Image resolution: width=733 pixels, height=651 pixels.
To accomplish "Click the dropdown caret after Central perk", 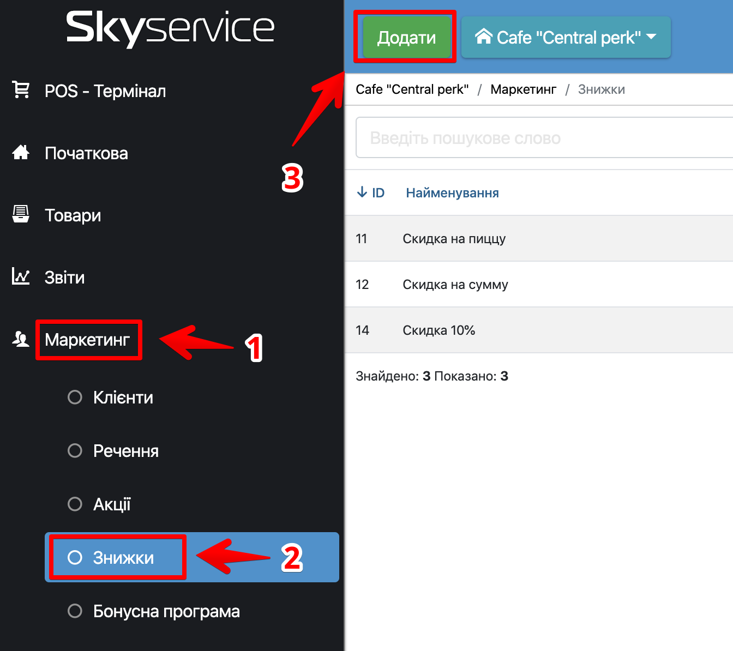I will 651,37.
